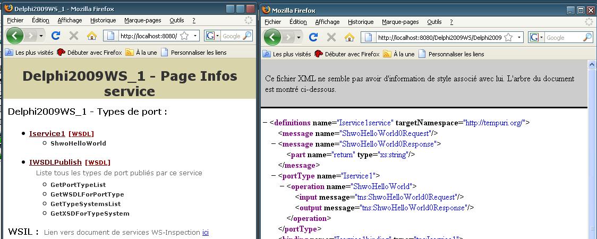
Task: Click the home icon in right Firefox window
Action: [x=349, y=37]
